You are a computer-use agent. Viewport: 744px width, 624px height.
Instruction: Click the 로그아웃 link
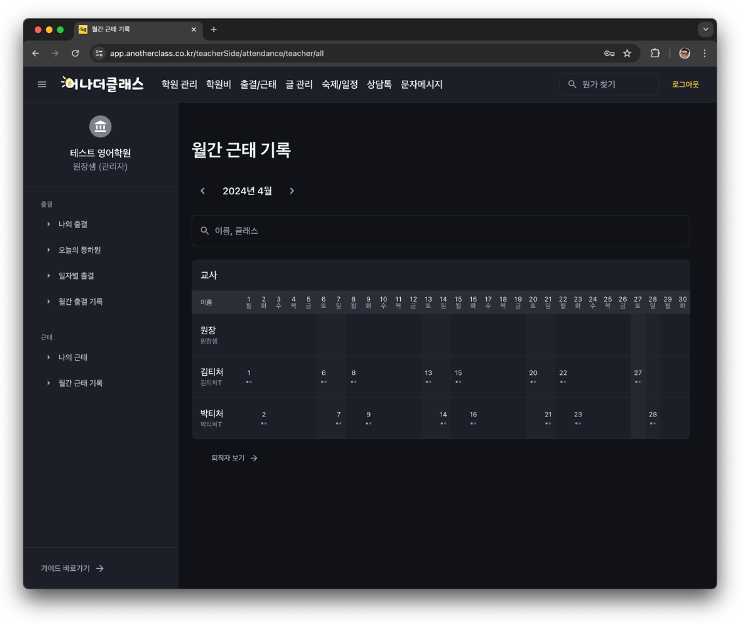click(x=685, y=84)
